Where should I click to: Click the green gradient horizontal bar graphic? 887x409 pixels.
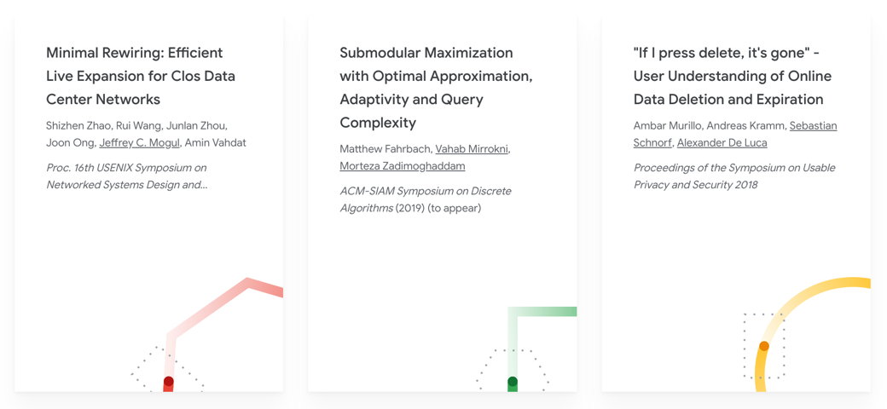pos(546,312)
